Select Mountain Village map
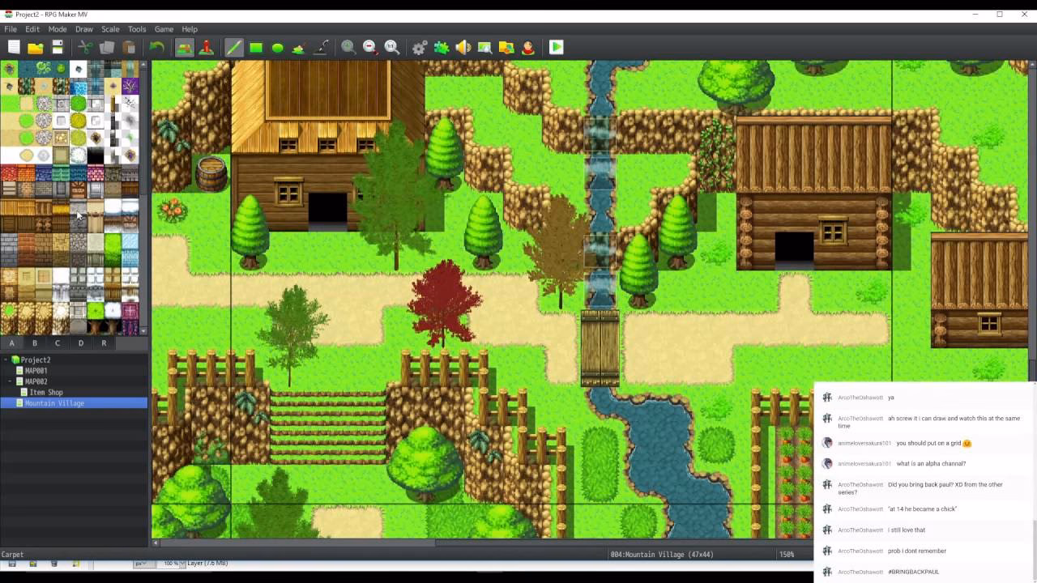The image size is (1037, 583). 53,403
